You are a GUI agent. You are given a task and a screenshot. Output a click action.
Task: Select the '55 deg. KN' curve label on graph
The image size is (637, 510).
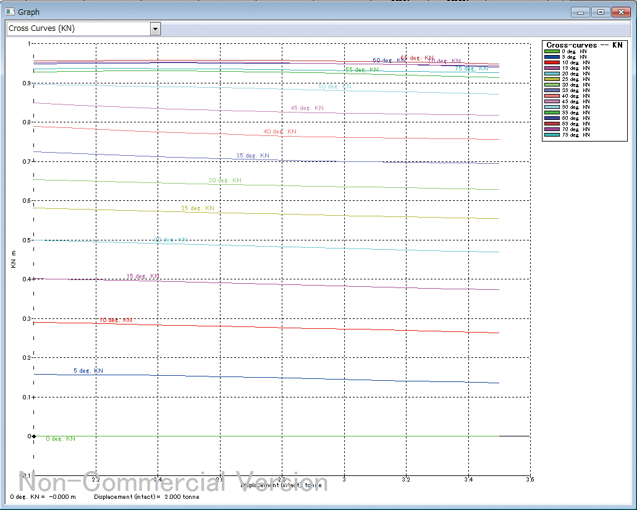coord(361,70)
